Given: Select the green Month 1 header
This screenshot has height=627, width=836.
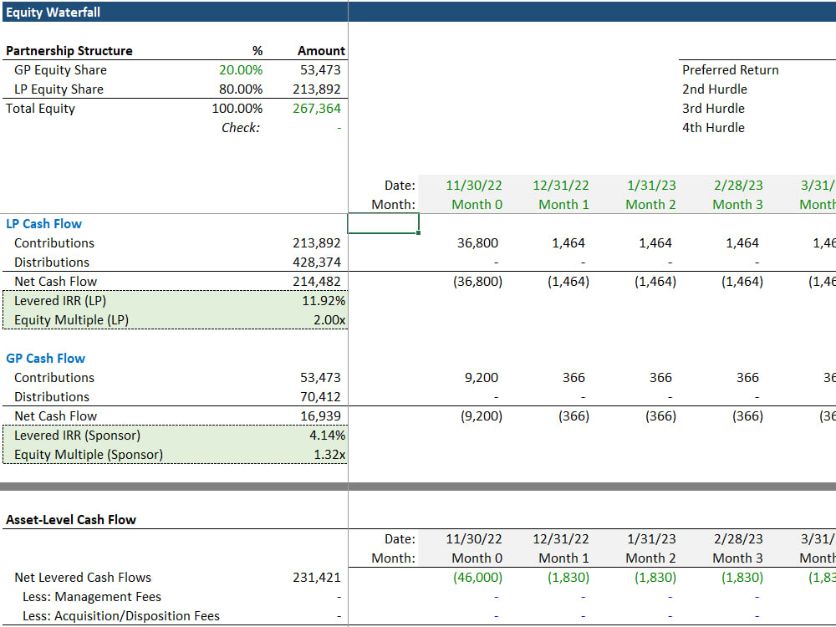Looking at the screenshot, I should point(563,204).
